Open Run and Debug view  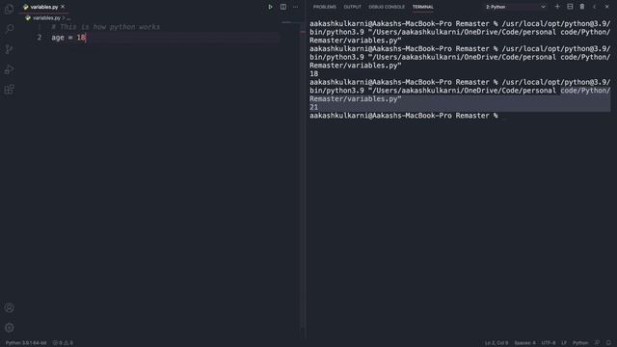(9, 69)
